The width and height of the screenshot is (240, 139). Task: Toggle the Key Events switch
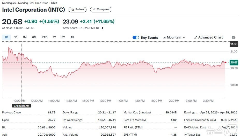pyautogui.click(x=136, y=37)
